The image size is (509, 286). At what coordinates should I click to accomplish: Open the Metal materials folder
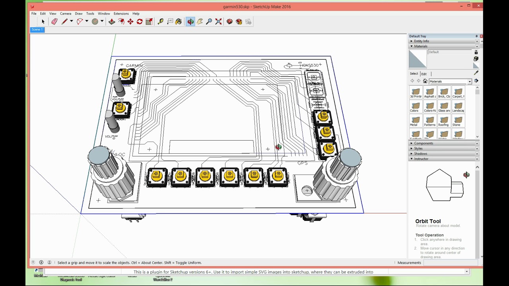point(416,121)
